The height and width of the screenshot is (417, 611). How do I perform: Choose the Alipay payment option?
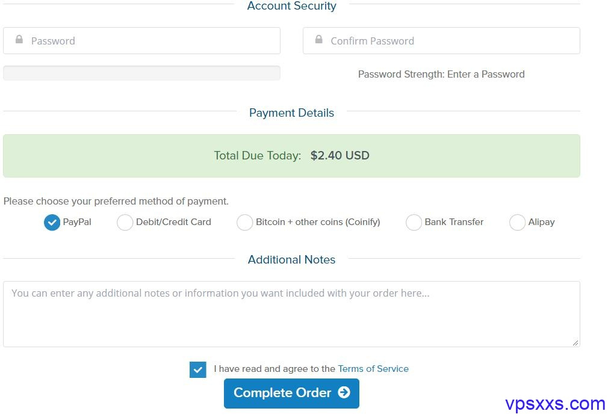tap(517, 223)
